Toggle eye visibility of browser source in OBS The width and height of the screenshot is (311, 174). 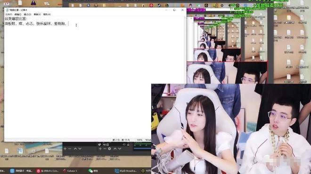[124, 145]
